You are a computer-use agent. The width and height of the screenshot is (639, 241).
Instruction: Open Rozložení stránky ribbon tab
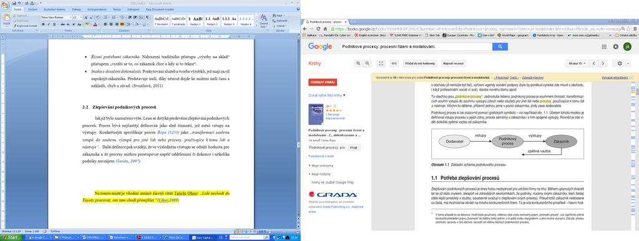55,9
